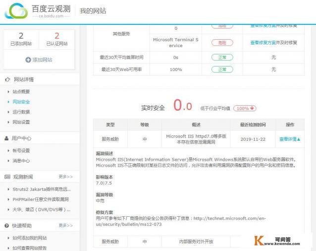The image size is (316, 251).
Task: Click the 快速帮助 section title
Action: pyautogui.click(x=22, y=226)
